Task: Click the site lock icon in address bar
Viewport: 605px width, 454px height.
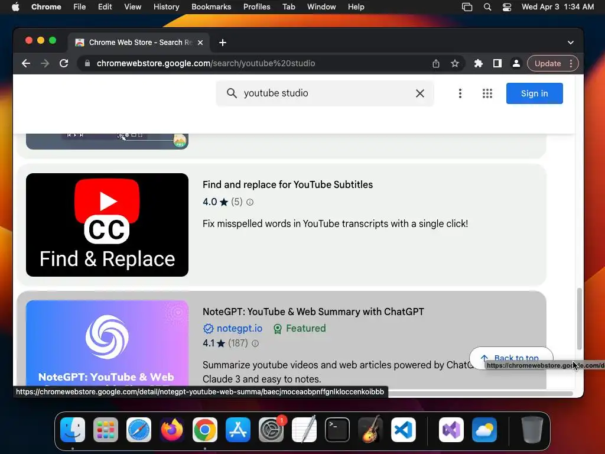Action: pos(87,63)
